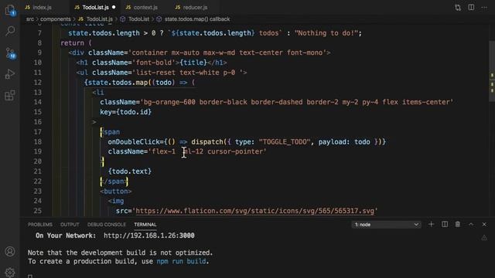Image resolution: width=495 pixels, height=278 pixels.
Task: Switch to the context.js tab
Action: click(x=145, y=7)
